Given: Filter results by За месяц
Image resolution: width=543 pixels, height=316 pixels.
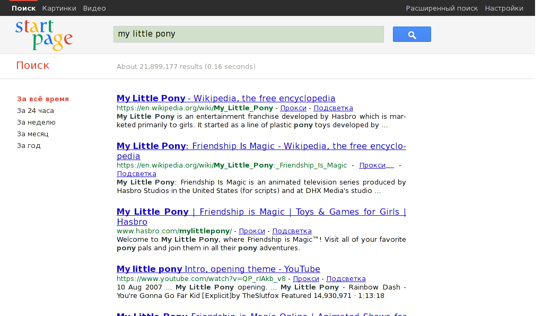Looking at the screenshot, I should (x=33, y=134).
